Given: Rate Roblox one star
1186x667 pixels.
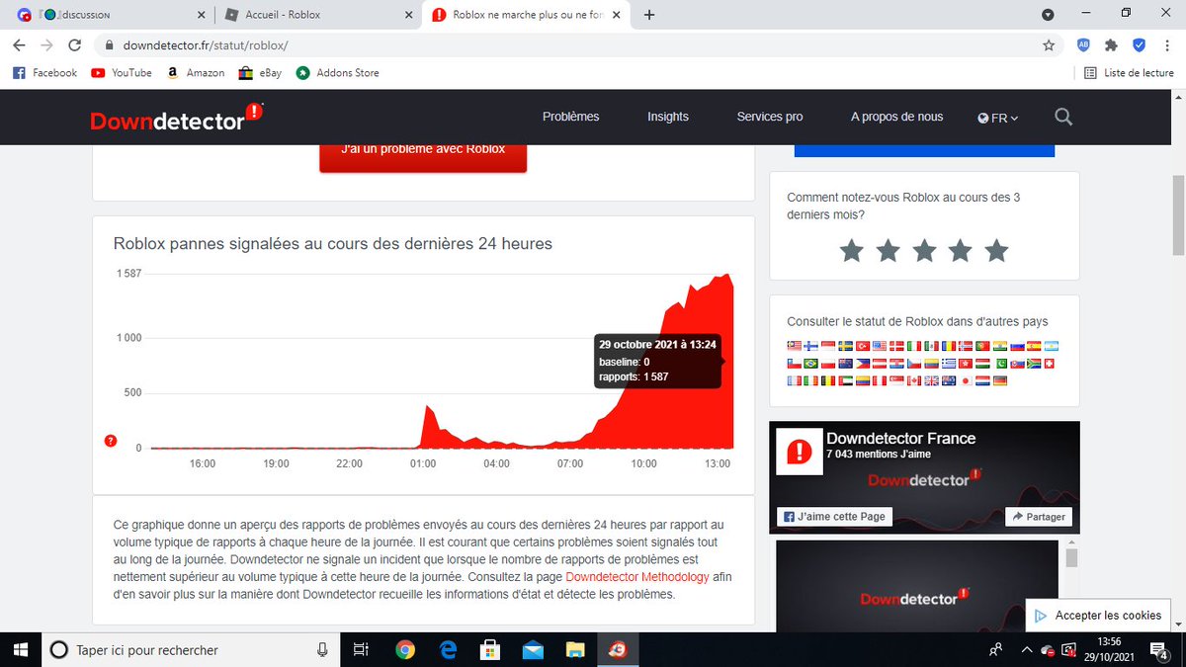Looking at the screenshot, I should pyautogui.click(x=851, y=250).
